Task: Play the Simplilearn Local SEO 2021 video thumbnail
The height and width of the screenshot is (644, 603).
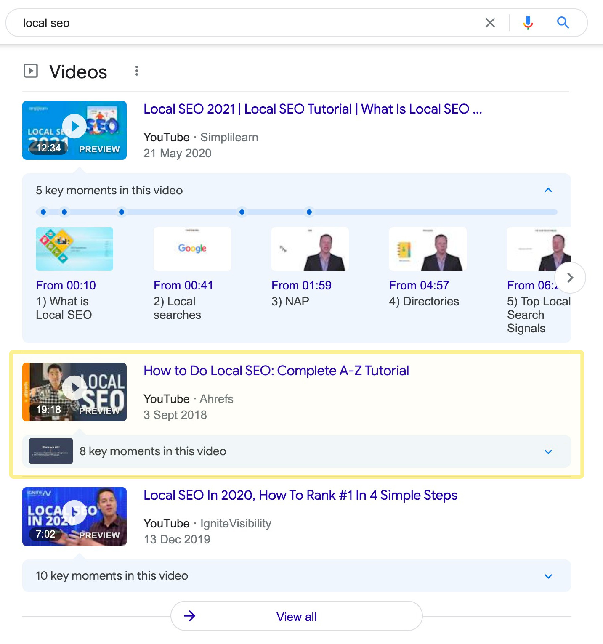Action: [x=74, y=130]
